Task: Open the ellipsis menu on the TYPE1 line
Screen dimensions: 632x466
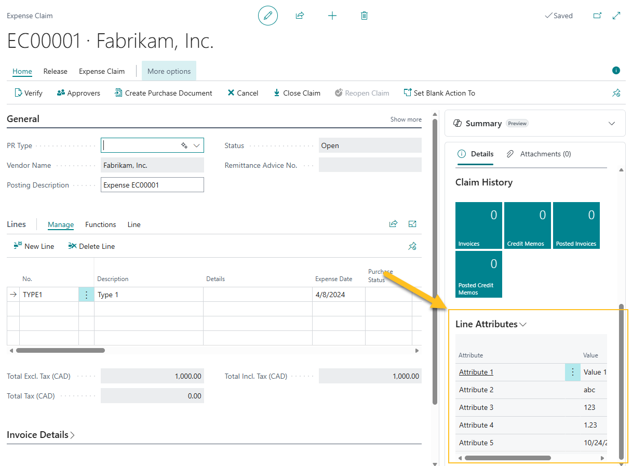Action: tap(86, 294)
